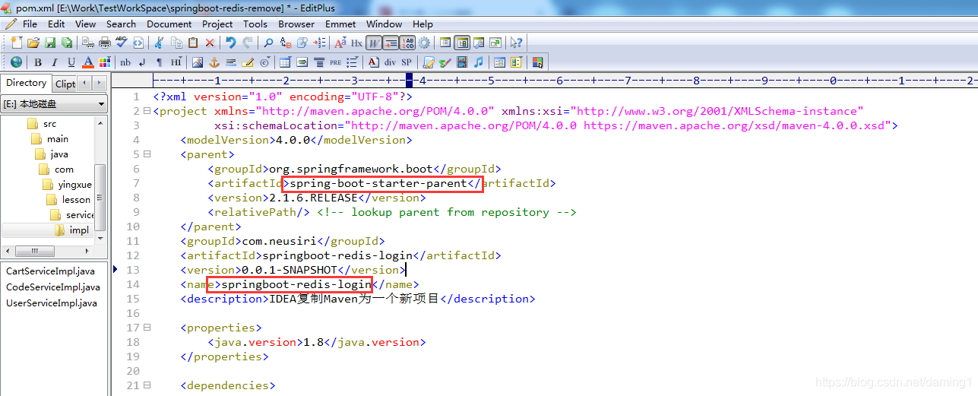This screenshot has width=978, height=396.
Task: Insert PRE tag button
Action: 335,62
